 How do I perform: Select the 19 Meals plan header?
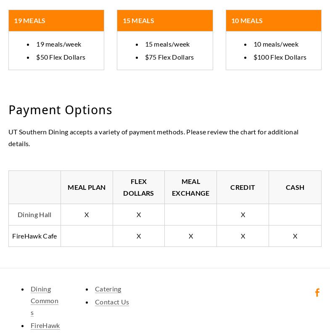point(29,21)
